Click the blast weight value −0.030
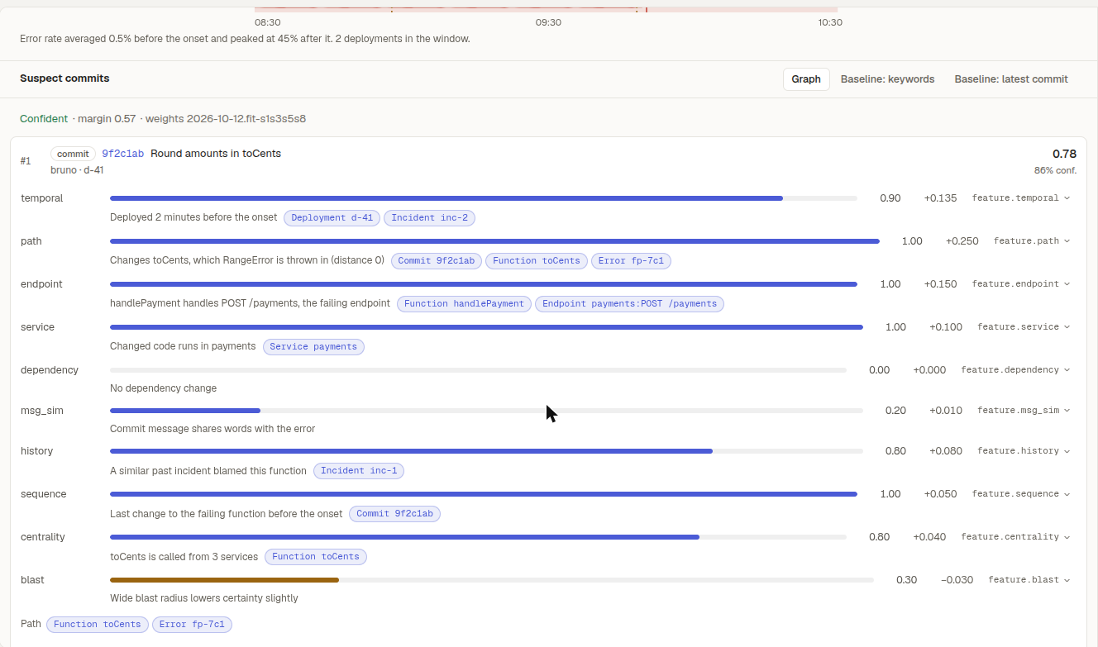 tap(957, 580)
